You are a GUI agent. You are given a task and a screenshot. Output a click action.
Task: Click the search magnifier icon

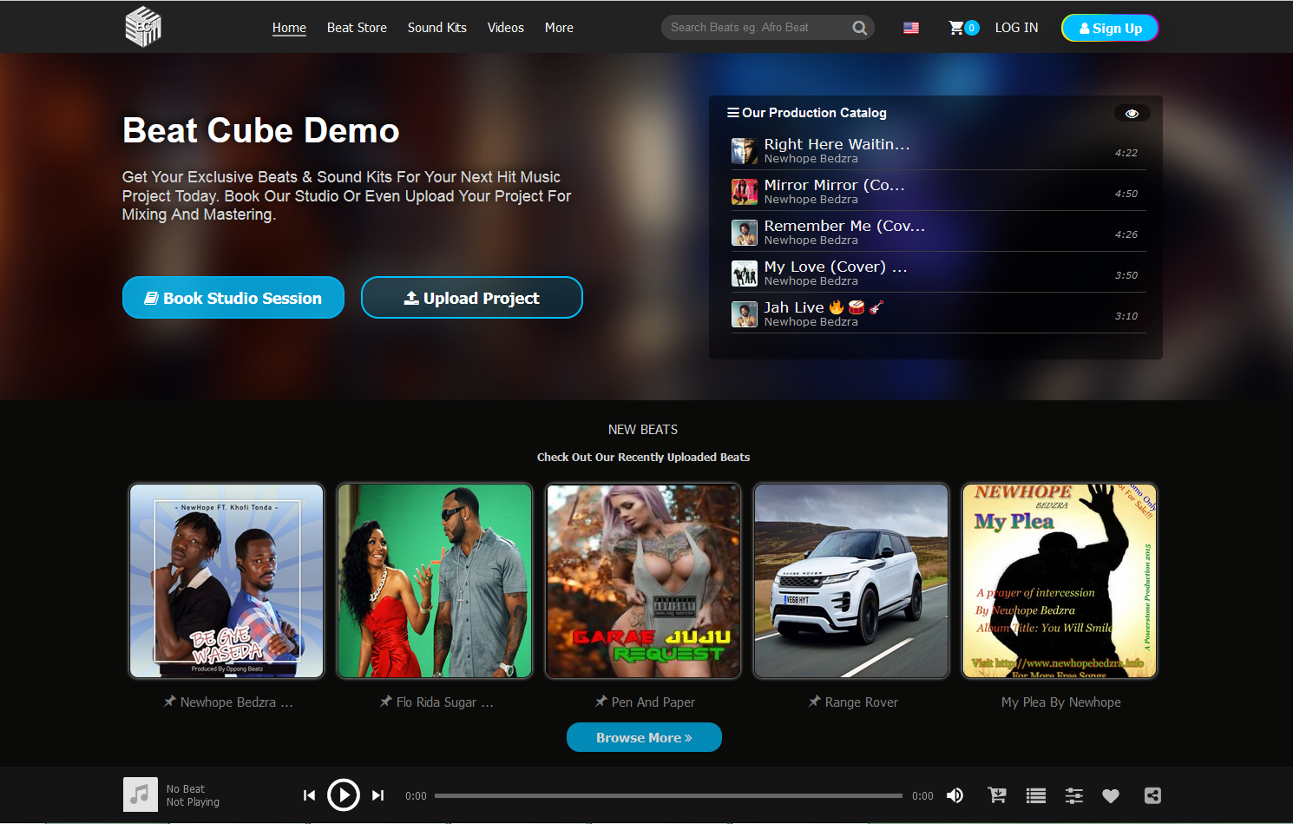[x=859, y=28]
